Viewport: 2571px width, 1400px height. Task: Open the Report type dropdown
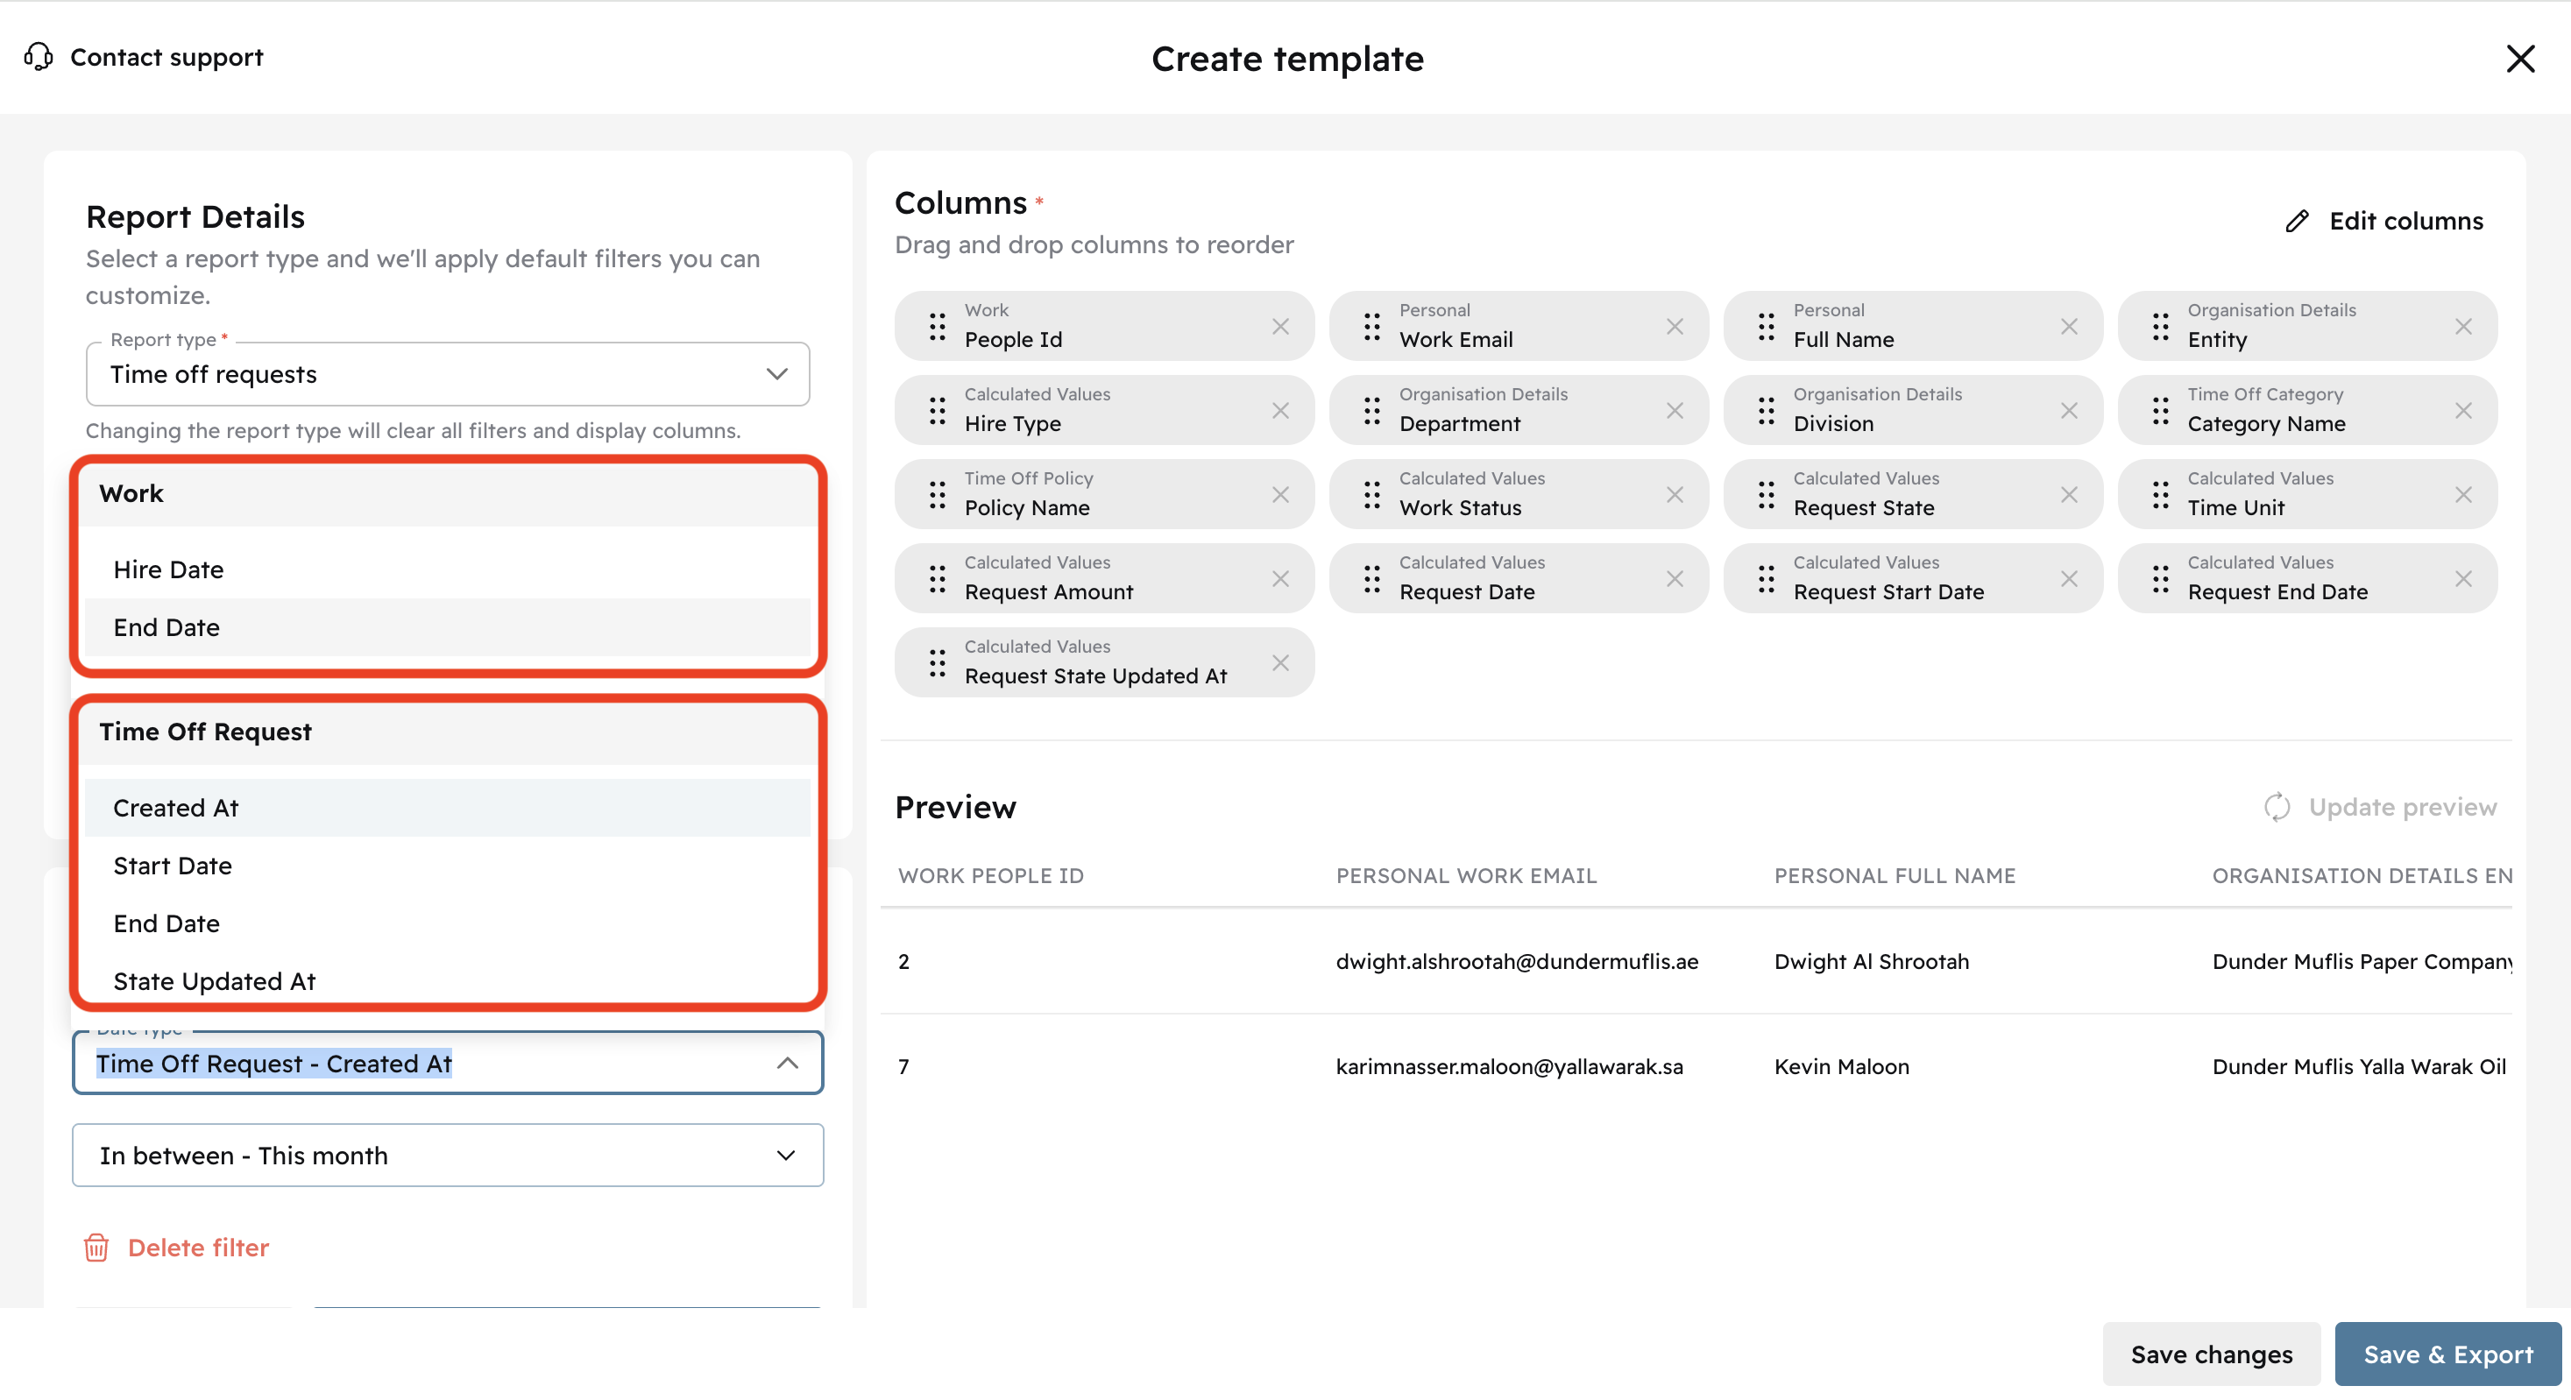(x=447, y=374)
